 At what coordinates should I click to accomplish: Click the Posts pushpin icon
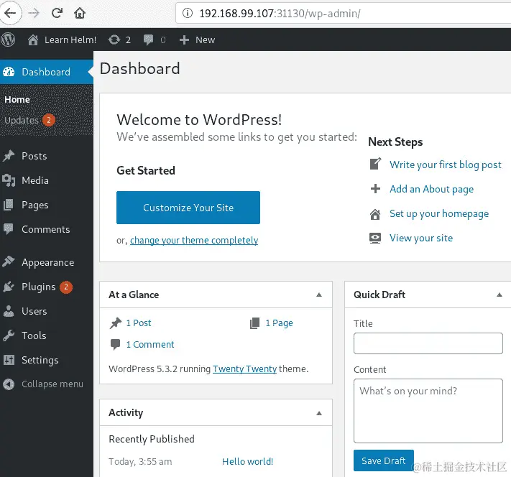click(9, 156)
